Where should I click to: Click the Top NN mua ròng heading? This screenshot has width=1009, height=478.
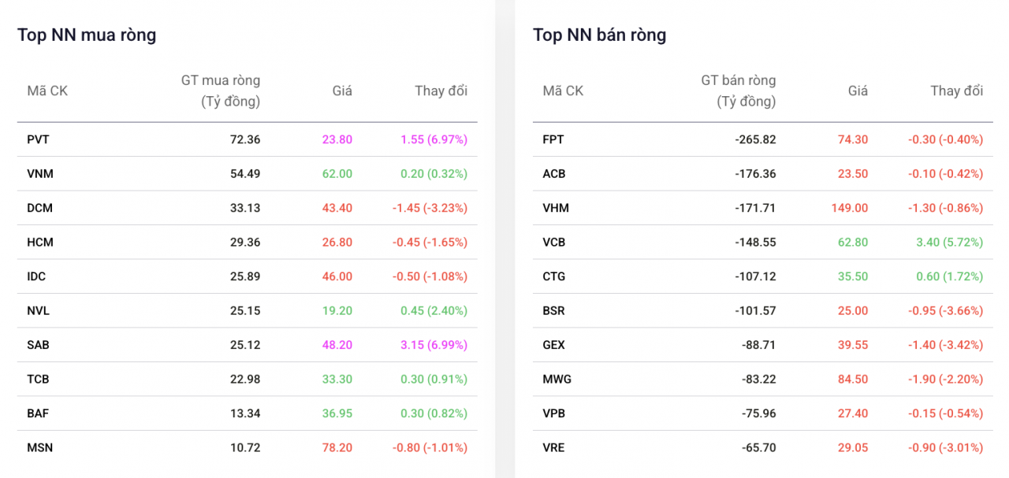[87, 35]
